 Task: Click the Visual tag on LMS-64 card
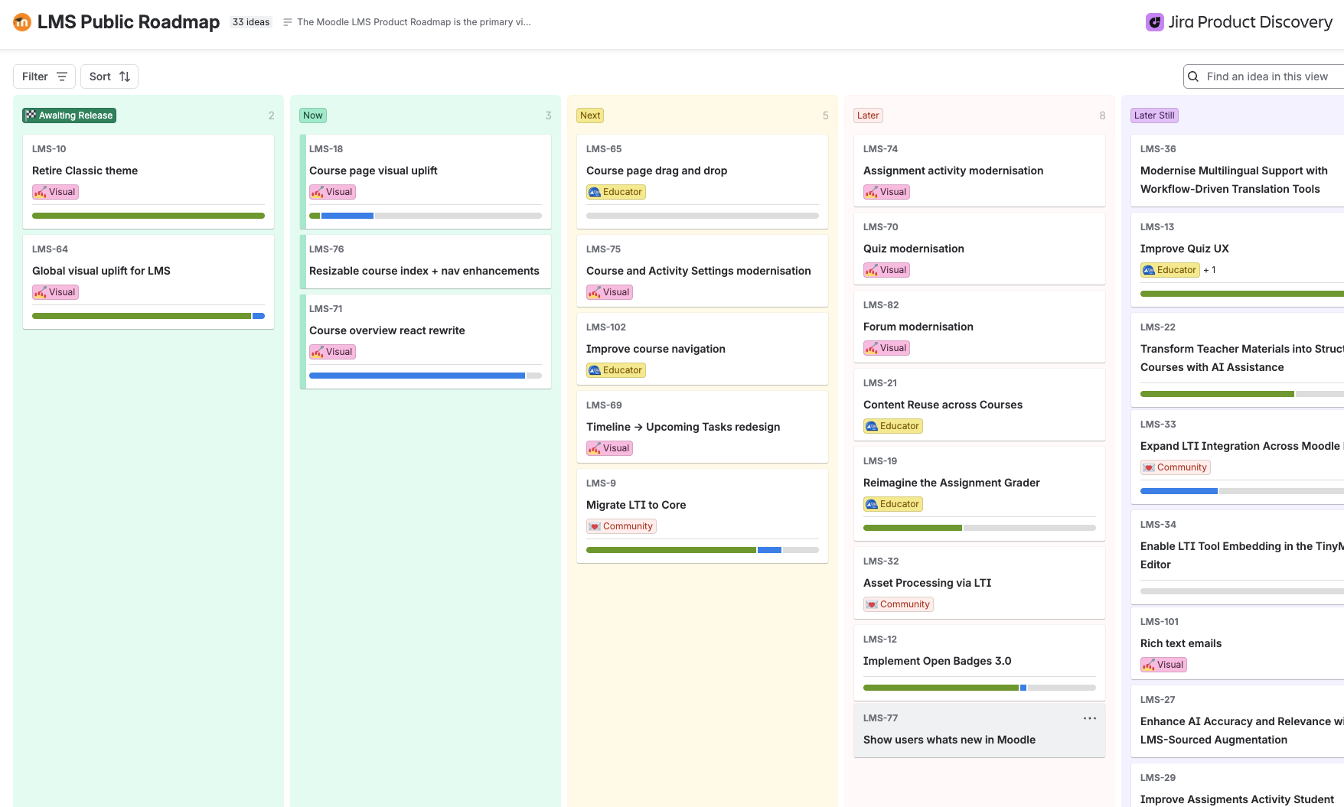(55, 292)
